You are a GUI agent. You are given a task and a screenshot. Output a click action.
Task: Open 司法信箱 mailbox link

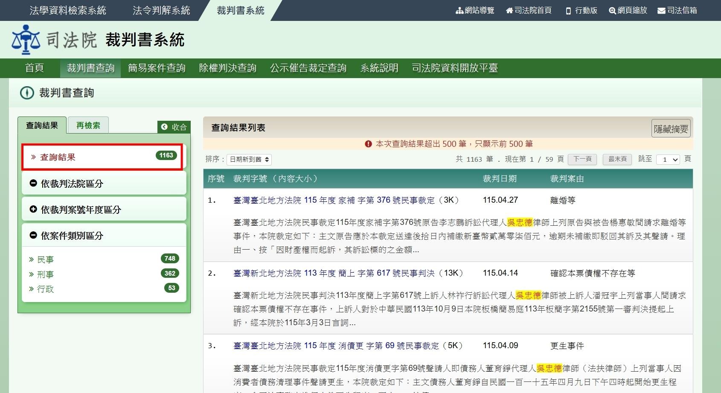[677, 10]
